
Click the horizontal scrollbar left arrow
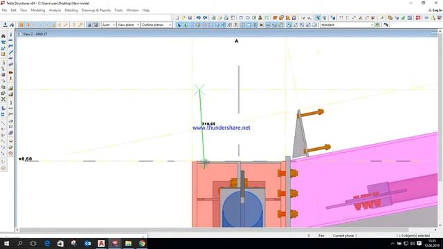tap(17, 230)
